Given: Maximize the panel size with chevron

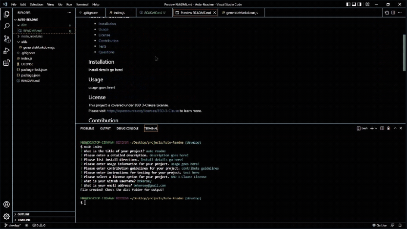Looking at the screenshot, I should [395, 128].
